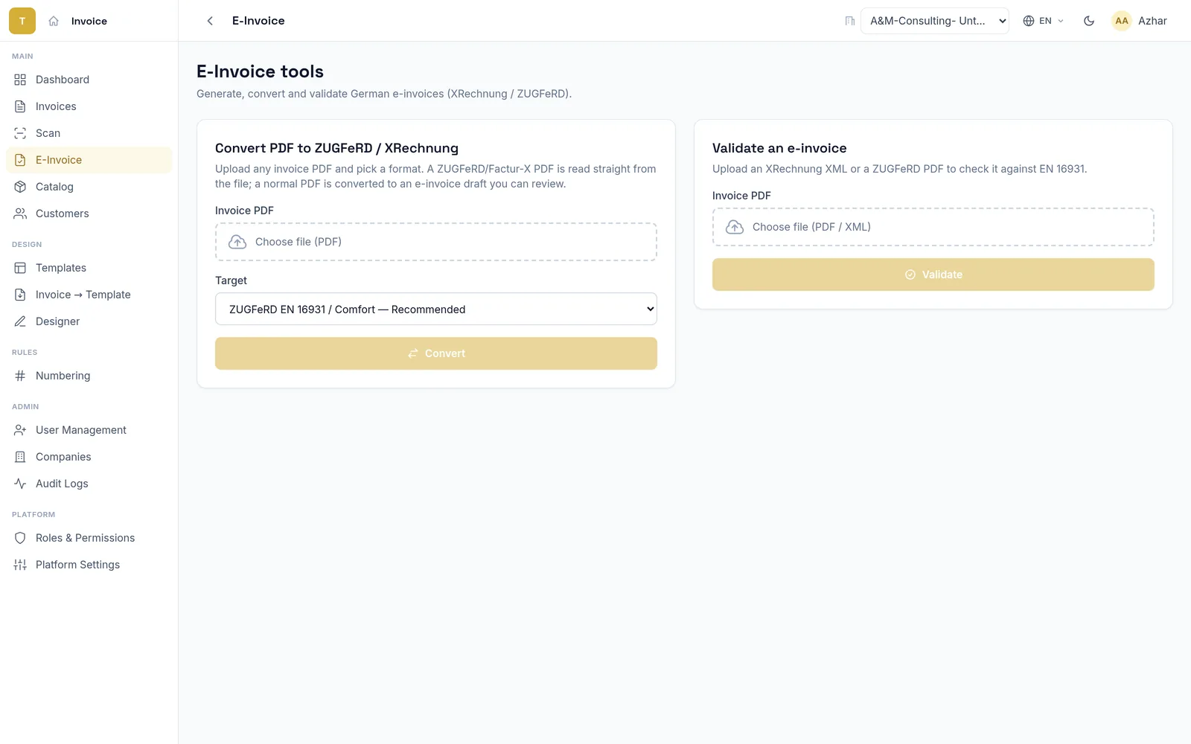This screenshot has width=1191, height=744.
Task: Click the home icon beside Invoice
Action: 54,21
